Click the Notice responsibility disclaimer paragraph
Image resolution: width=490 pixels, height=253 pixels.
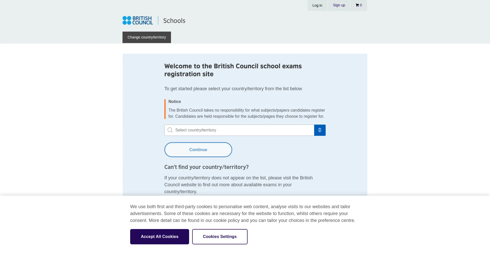pos(247,113)
